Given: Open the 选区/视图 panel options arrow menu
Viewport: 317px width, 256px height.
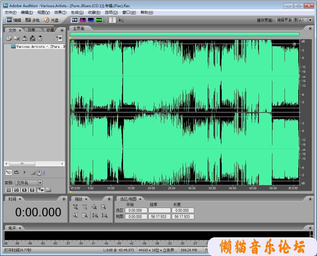Looking at the screenshot, I should (x=310, y=199).
